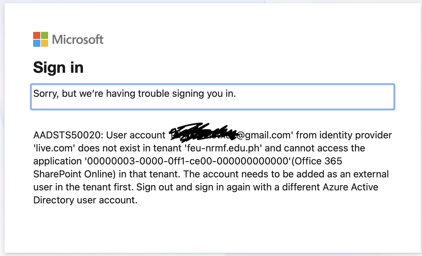Click the yellow square of the Microsoft logo
Viewport: 422px width, 256px height.
[x=45, y=44]
